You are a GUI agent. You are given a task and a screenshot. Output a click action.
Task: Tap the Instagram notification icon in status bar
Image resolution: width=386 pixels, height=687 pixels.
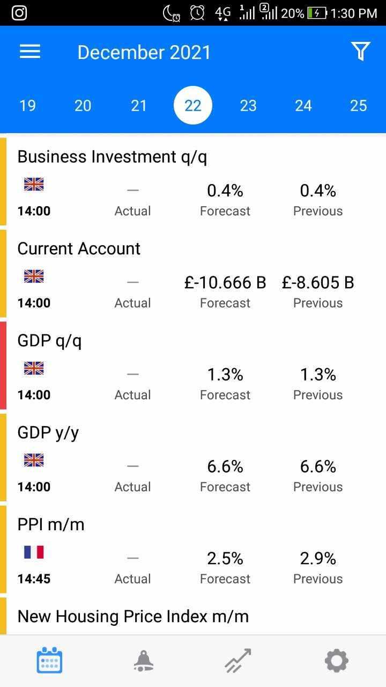19,13
